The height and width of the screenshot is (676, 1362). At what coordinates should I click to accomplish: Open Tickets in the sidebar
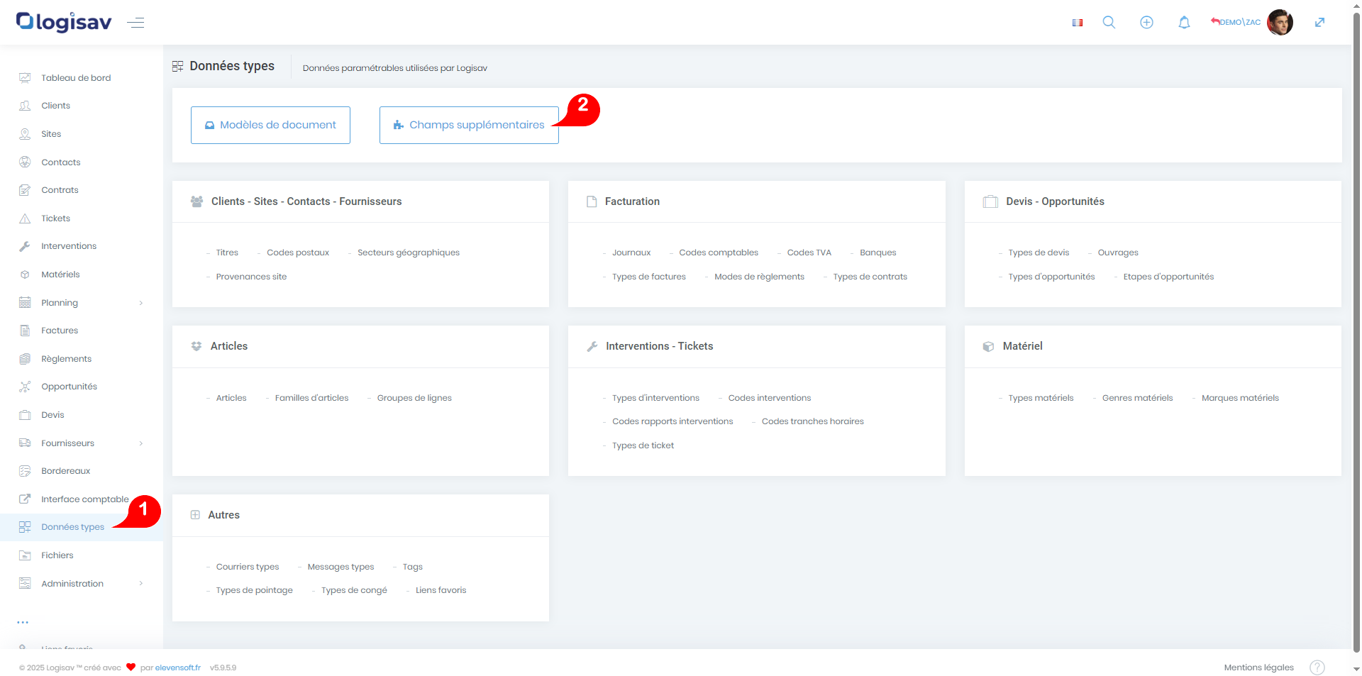point(55,218)
